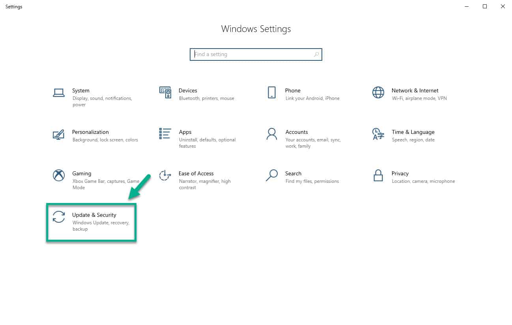
Task: Click 'Speech, region, date' text
Action: pyautogui.click(x=413, y=140)
